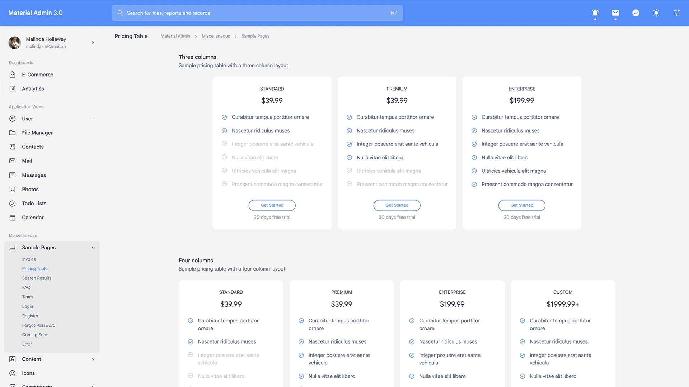
Task: Click Sample Pages breadcrumb link
Action: pos(256,36)
